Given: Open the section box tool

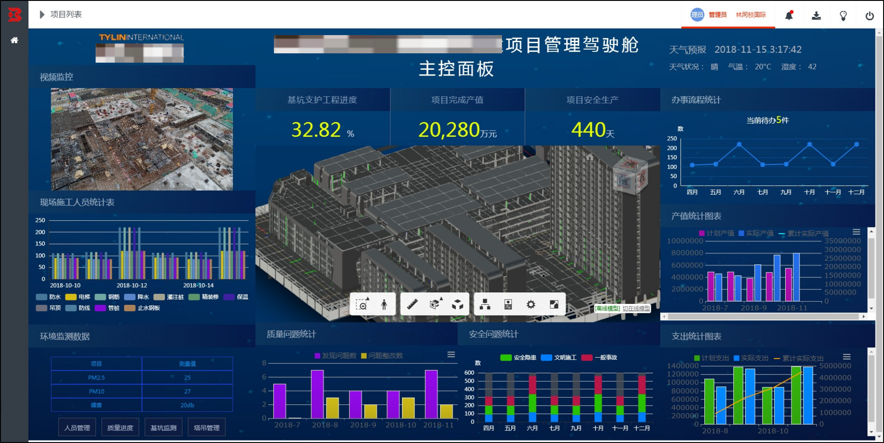Looking at the screenshot, I should point(435,304).
